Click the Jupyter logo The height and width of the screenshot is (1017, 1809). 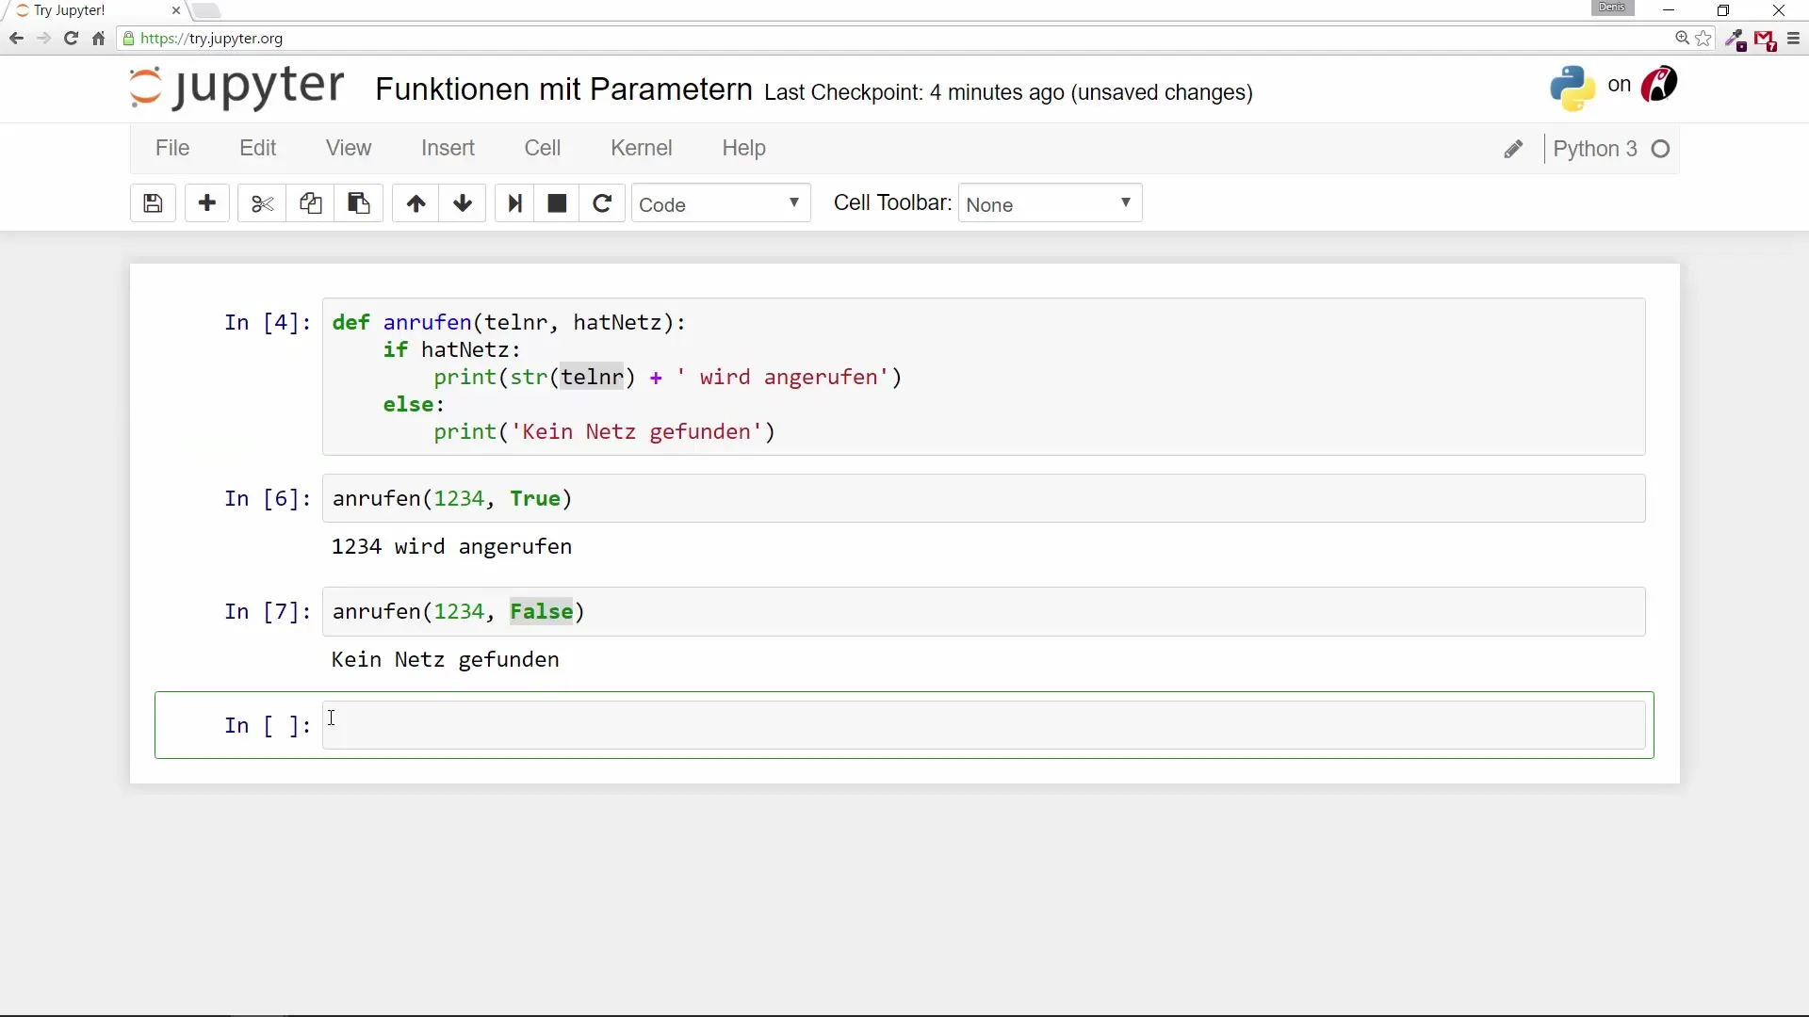coord(236,88)
